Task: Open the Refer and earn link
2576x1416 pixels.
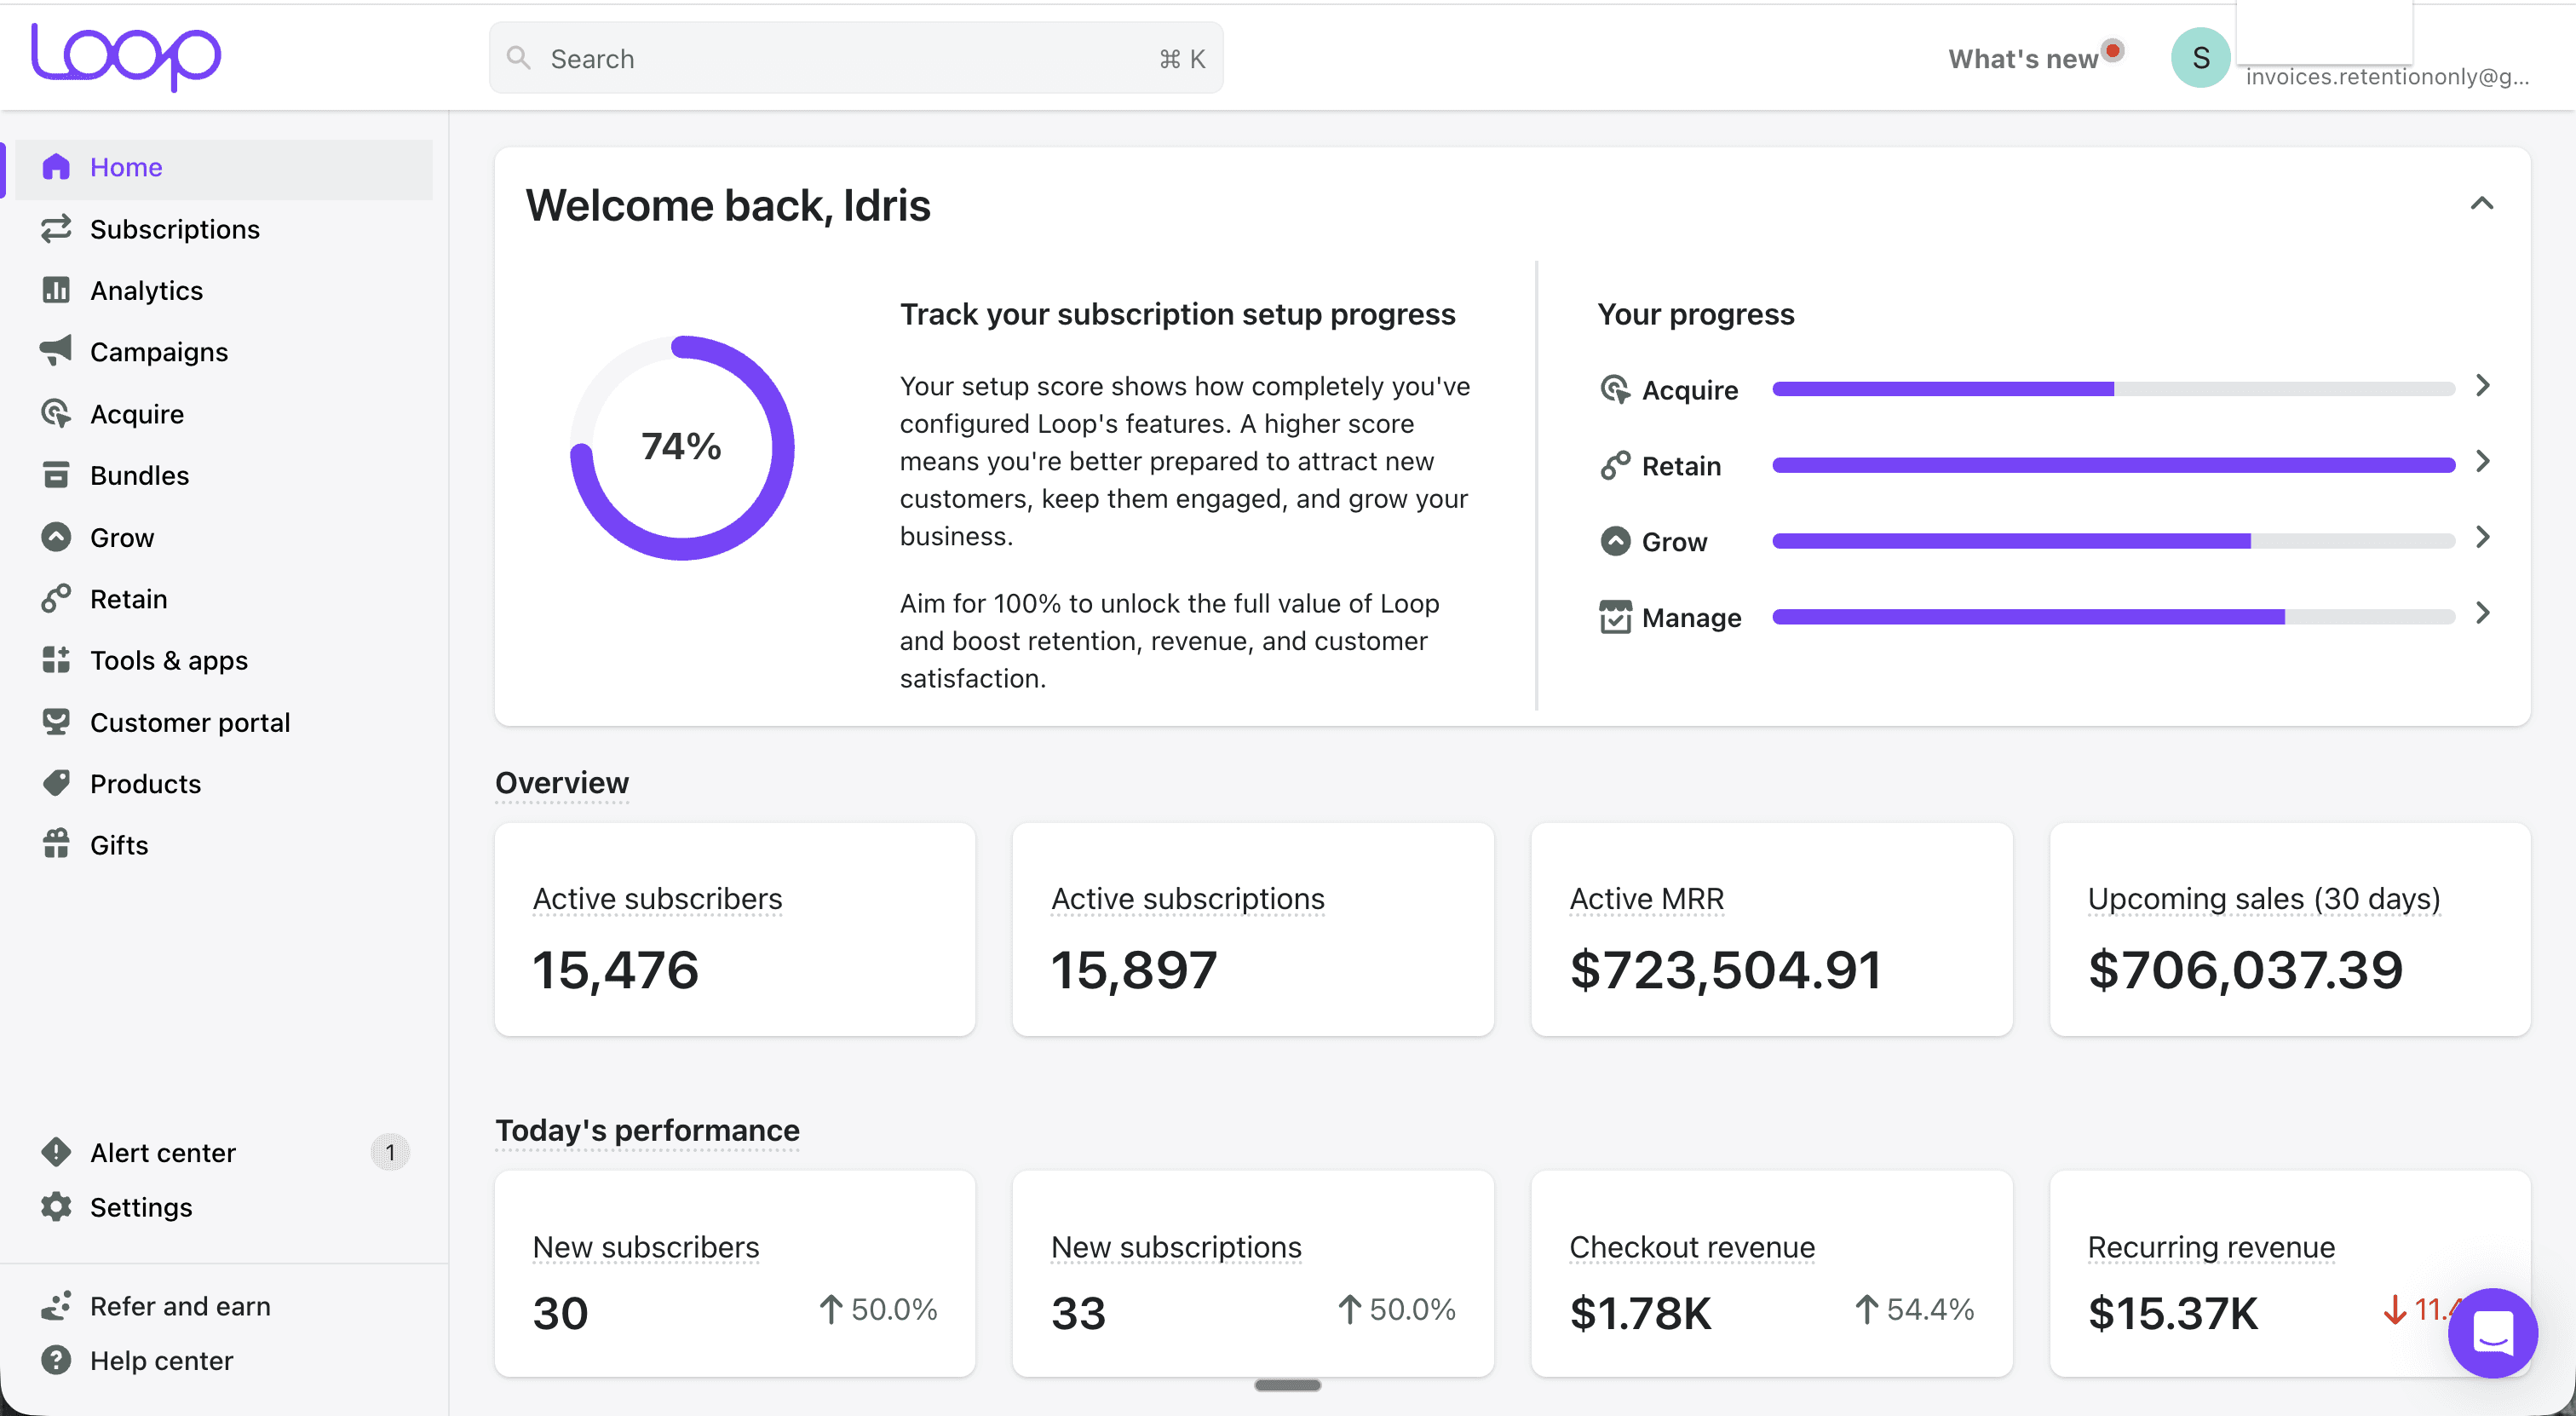Action: point(180,1306)
